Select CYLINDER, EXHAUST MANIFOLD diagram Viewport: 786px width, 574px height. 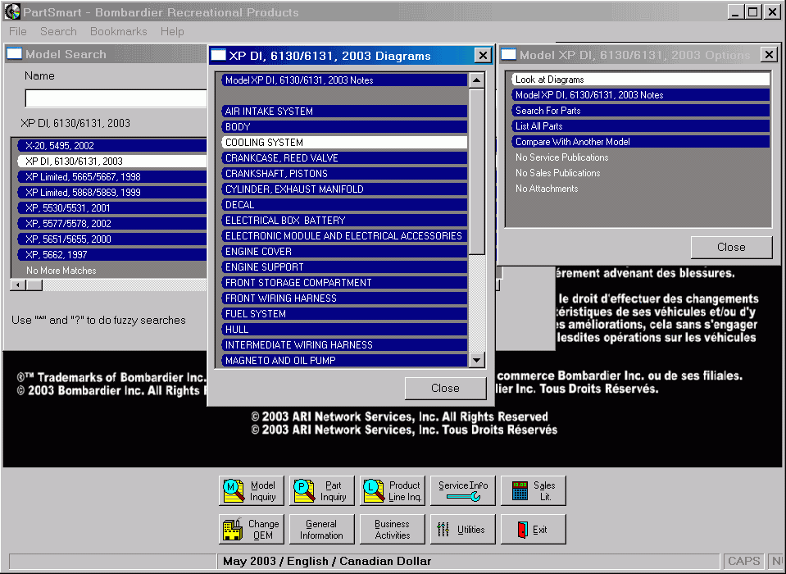(344, 189)
